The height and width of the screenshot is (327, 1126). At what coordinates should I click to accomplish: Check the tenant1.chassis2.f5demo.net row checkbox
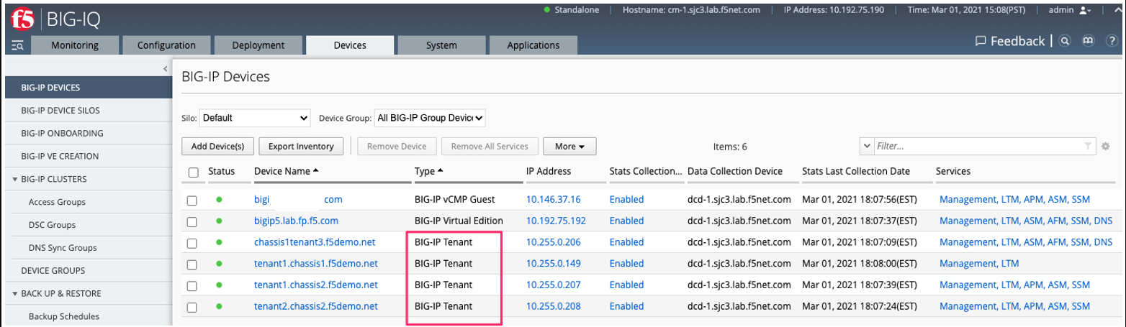coord(192,286)
